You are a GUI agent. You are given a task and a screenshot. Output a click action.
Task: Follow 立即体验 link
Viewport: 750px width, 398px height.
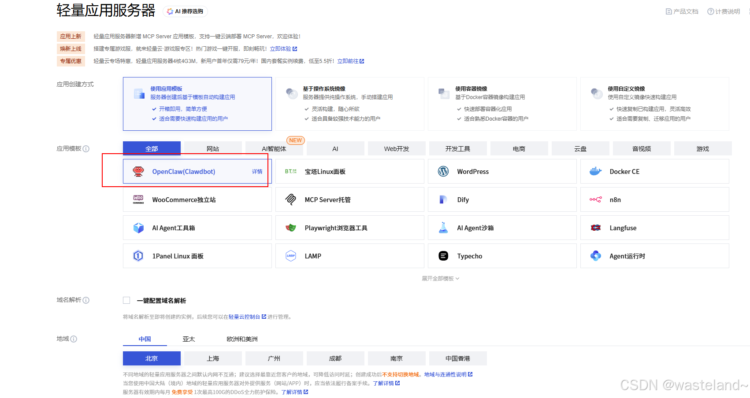pyautogui.click(x=283, y=49)
